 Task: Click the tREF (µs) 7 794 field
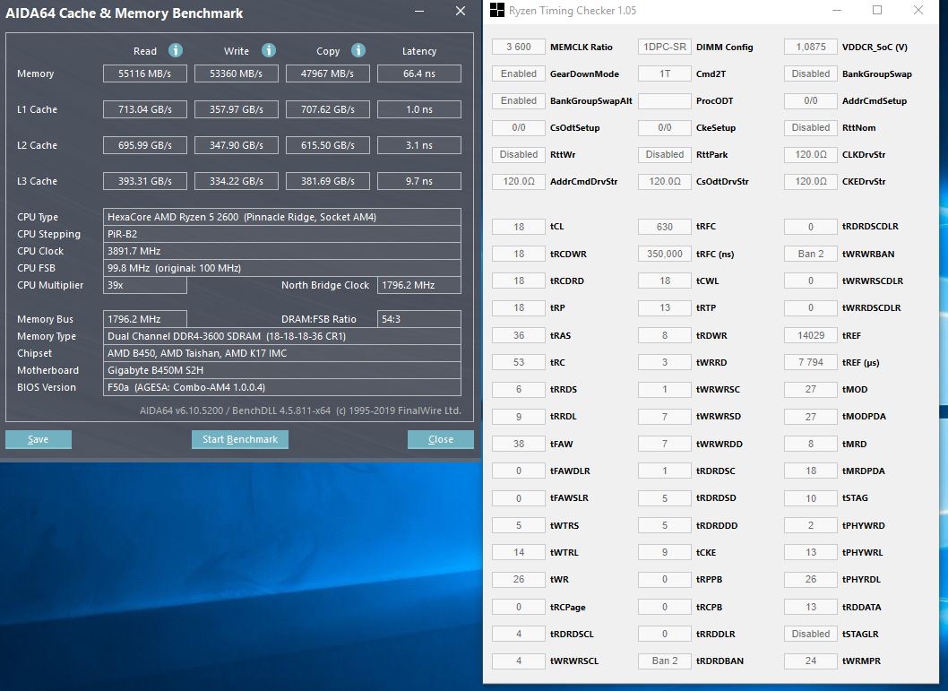click(x=811, y=362)
